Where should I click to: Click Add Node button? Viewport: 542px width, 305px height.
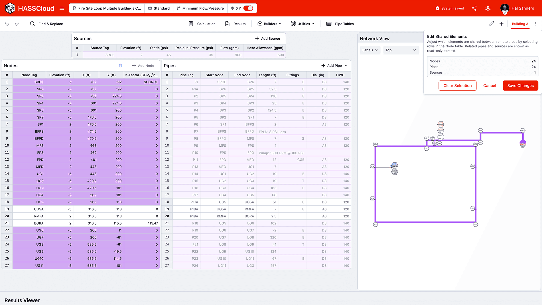[143, 66]
